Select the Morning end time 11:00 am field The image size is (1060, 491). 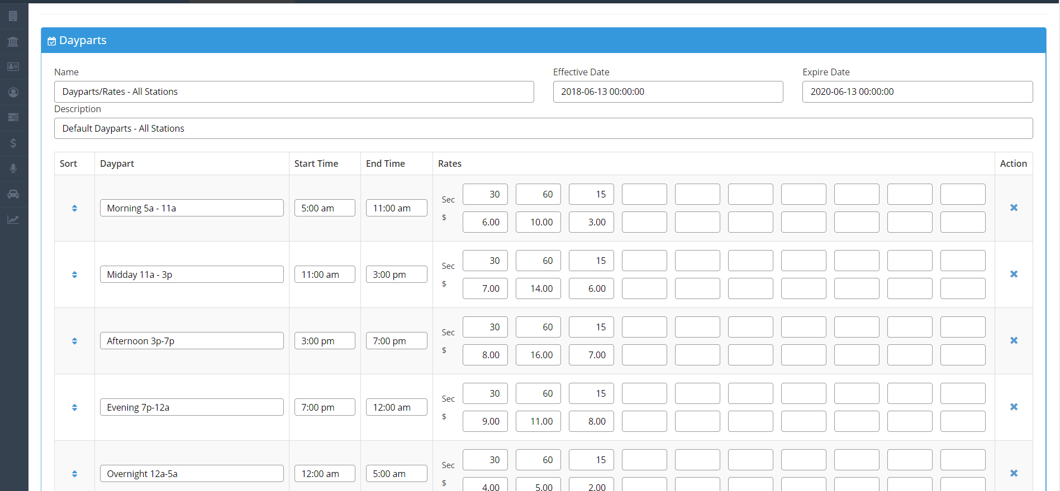pos(397,208)
